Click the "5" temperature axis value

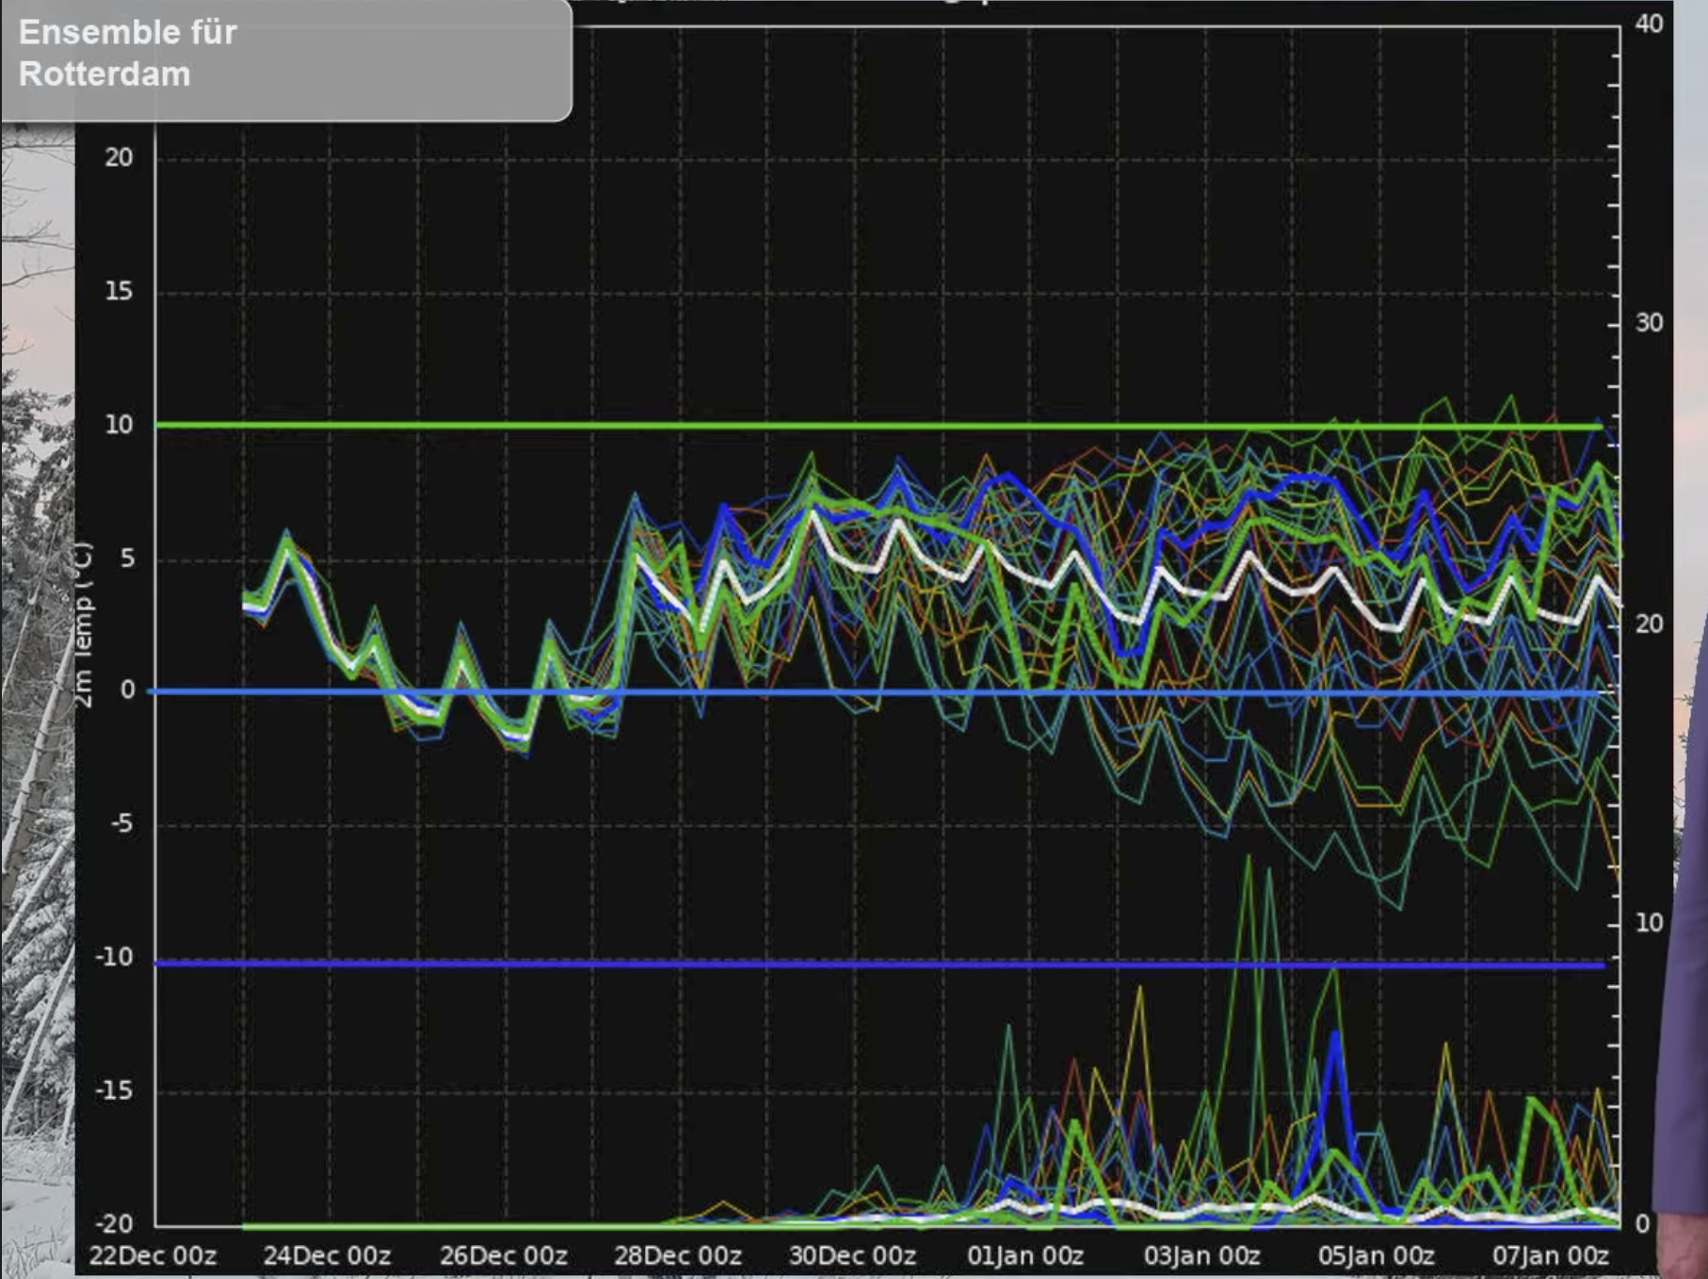[127, 559]
